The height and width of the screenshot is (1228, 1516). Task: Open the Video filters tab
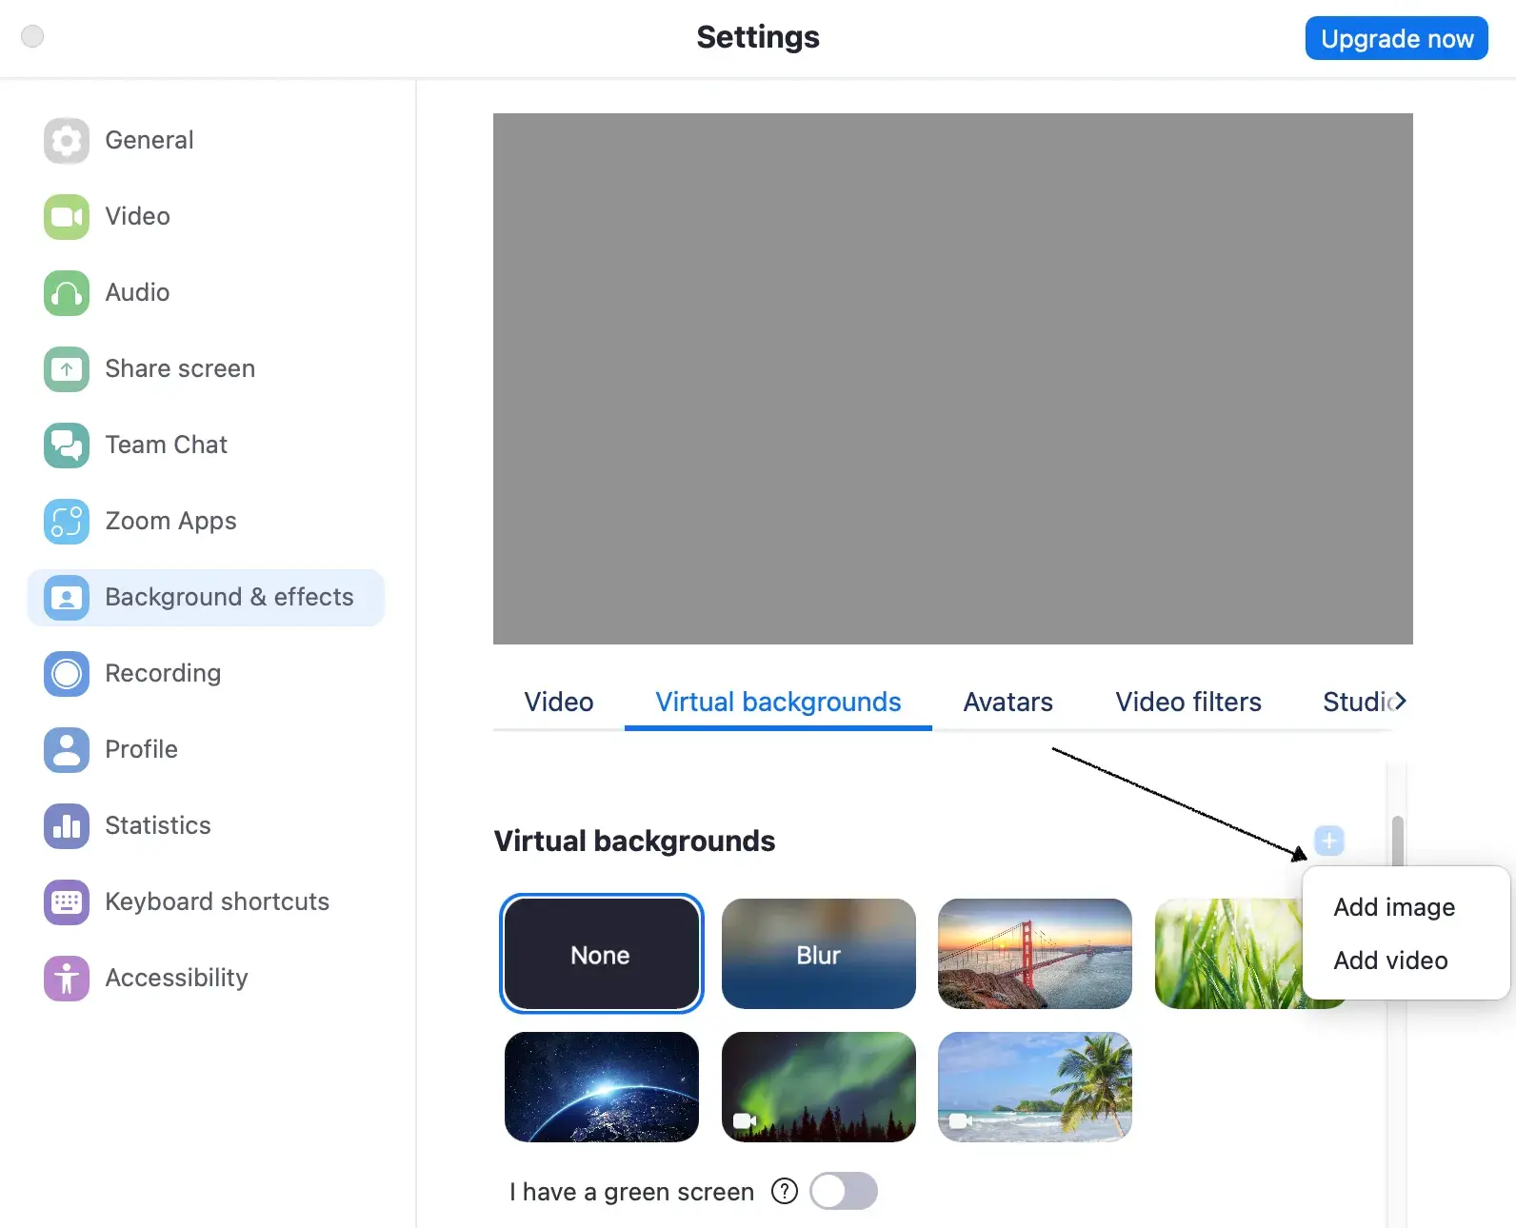[x=1188, y=703]
